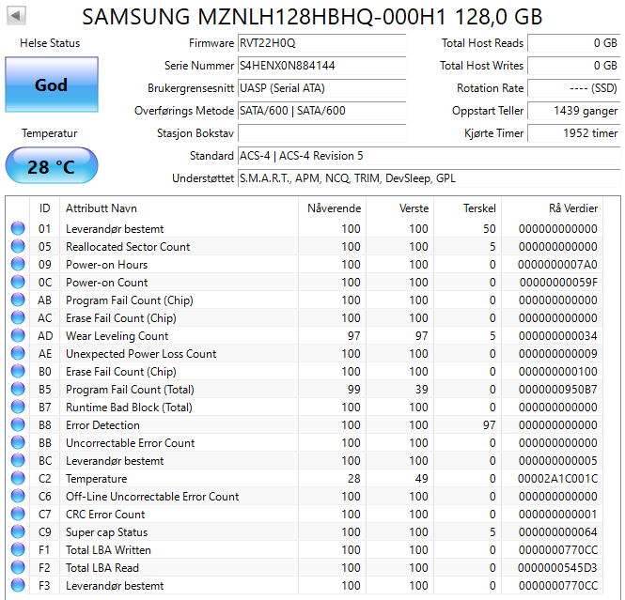Click the status icon for Total LBA Read
The width and height of the screenshot is (625, 600).
[18, 568]
